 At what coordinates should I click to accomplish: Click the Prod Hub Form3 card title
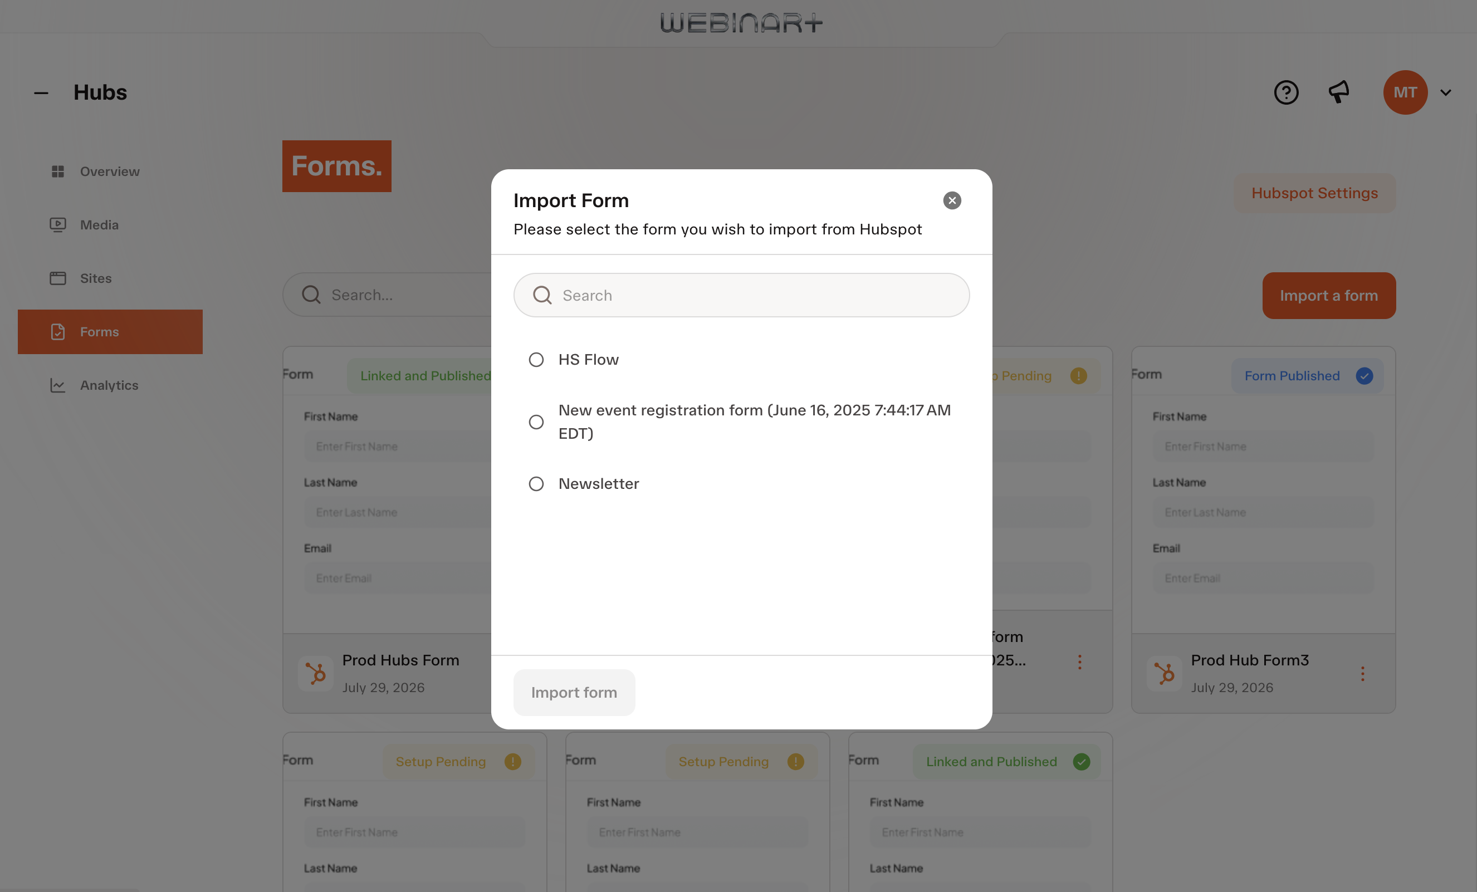click(1250, 660)
